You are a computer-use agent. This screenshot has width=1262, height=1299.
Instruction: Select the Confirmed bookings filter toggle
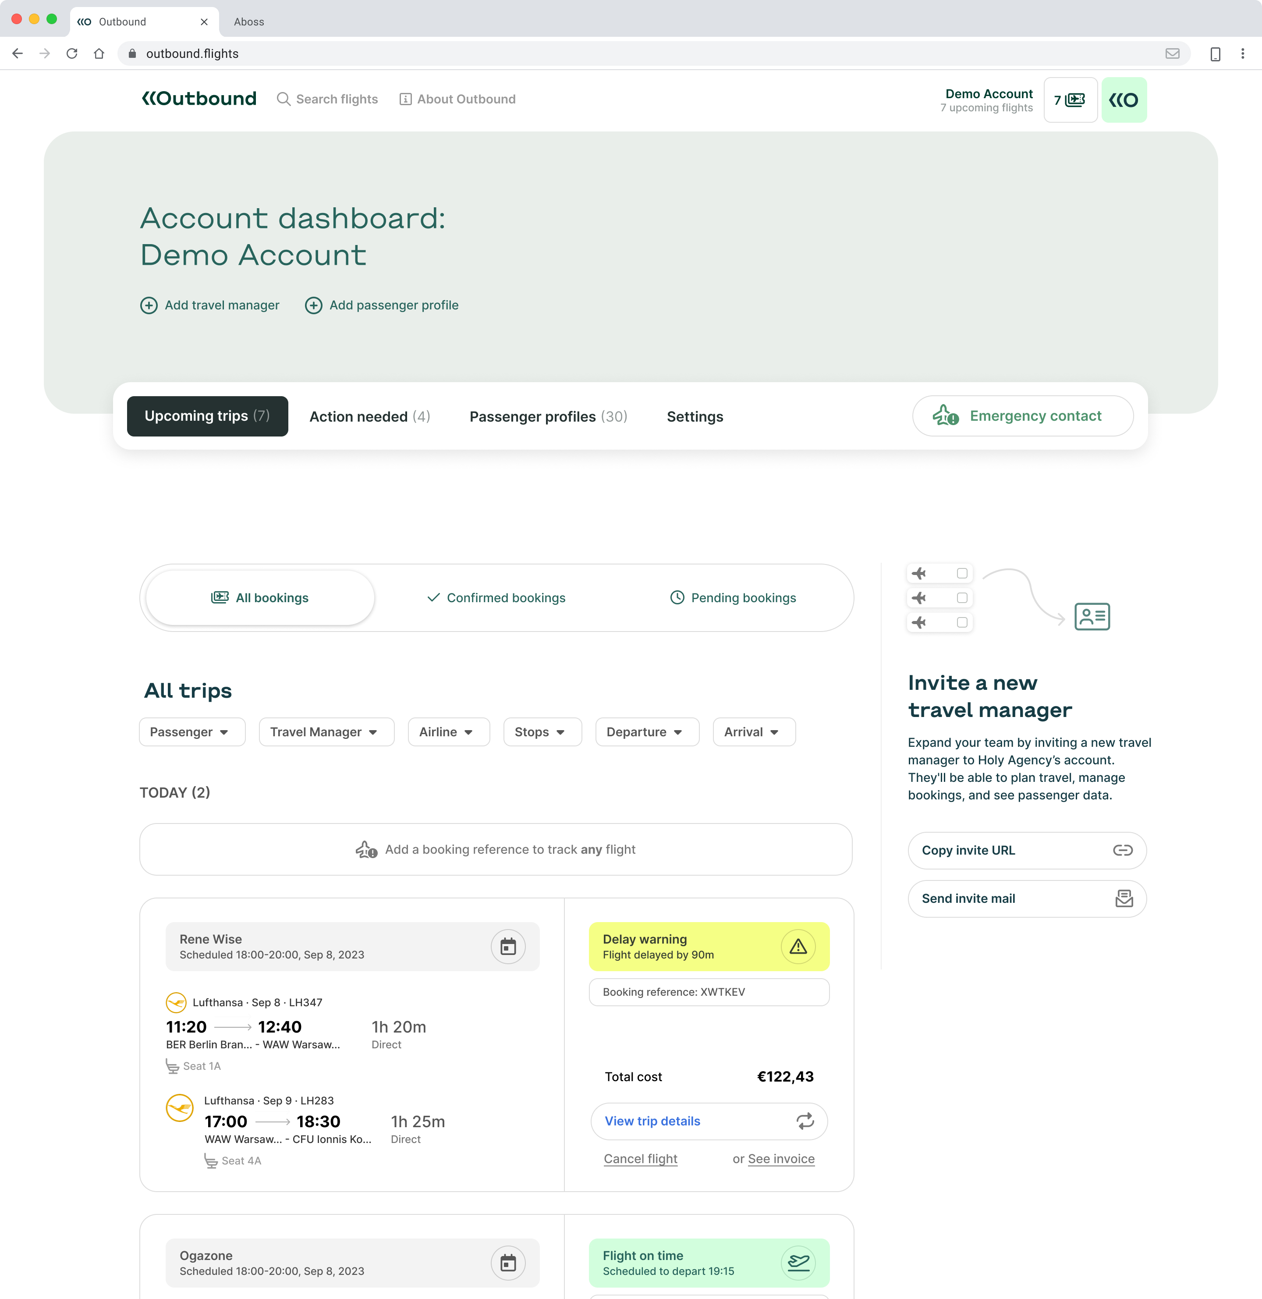(x=496, y=598)
